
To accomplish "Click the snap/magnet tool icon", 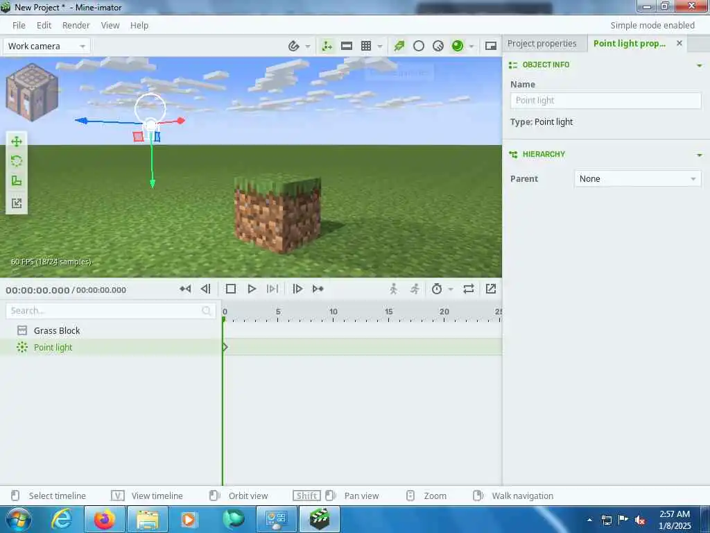I will click(293, 46).
